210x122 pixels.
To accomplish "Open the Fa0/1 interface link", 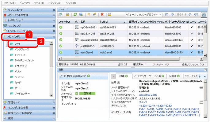I will pyautogui.click(x=142, y=109).
